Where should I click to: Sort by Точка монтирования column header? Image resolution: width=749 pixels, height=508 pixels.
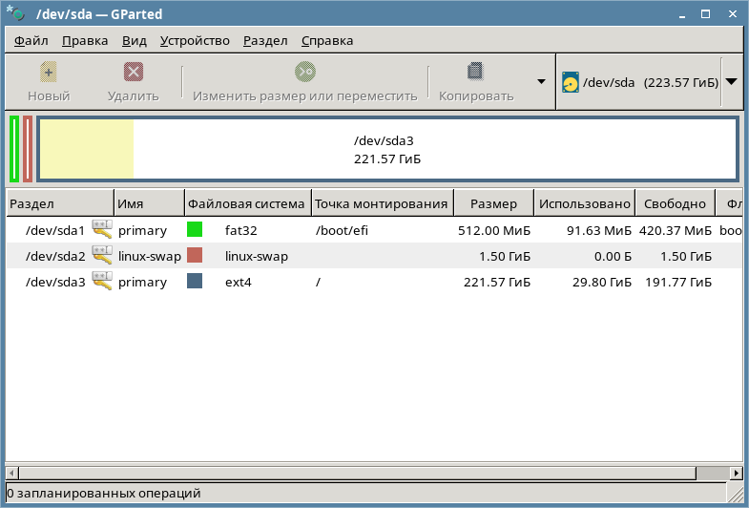tap(383, 203)
